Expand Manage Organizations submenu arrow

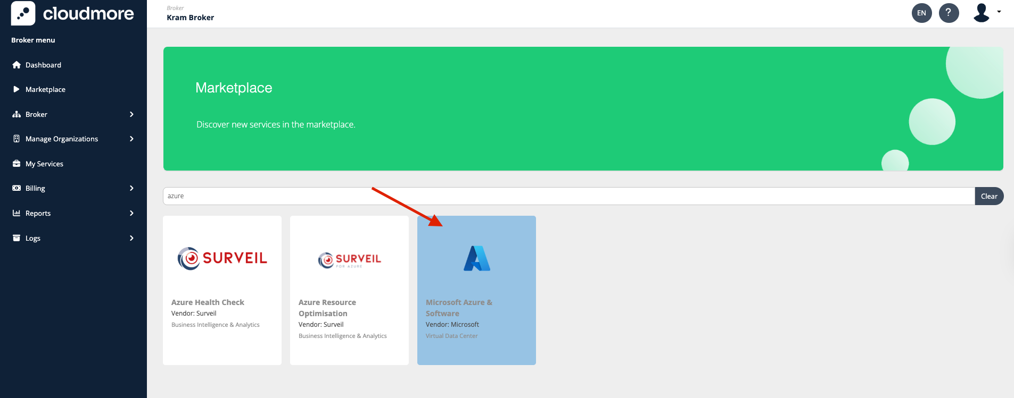[x=131, y=139]
